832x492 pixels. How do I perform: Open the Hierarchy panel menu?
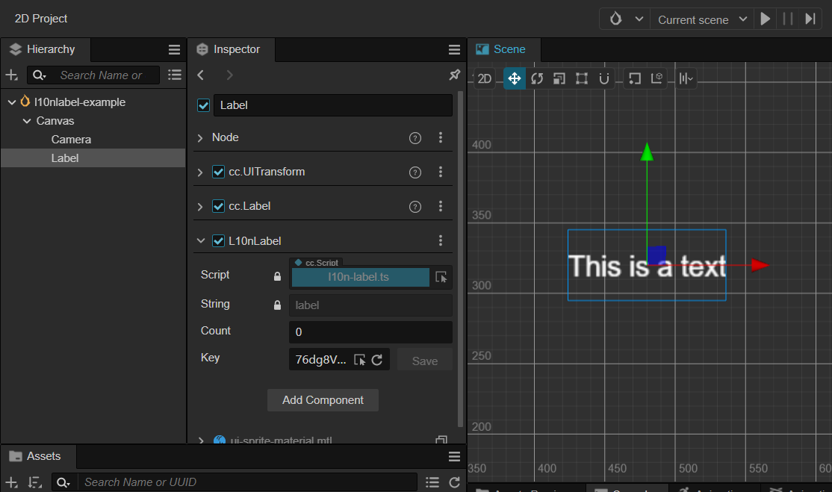point(174,49)
